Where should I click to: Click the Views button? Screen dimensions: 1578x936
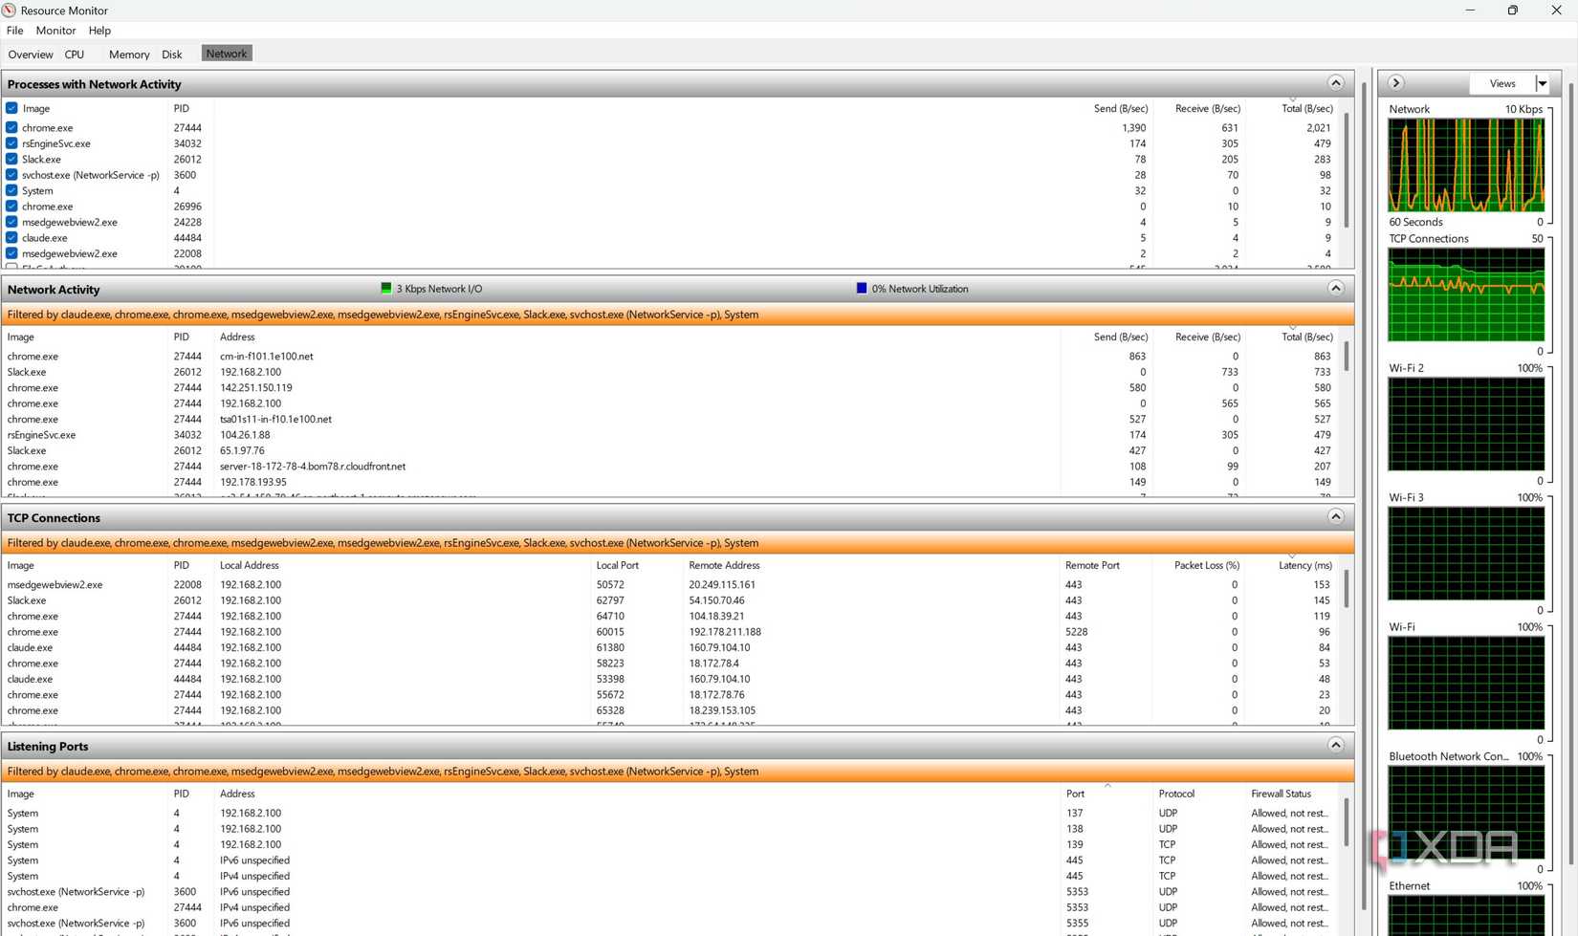coord(1501,83)
